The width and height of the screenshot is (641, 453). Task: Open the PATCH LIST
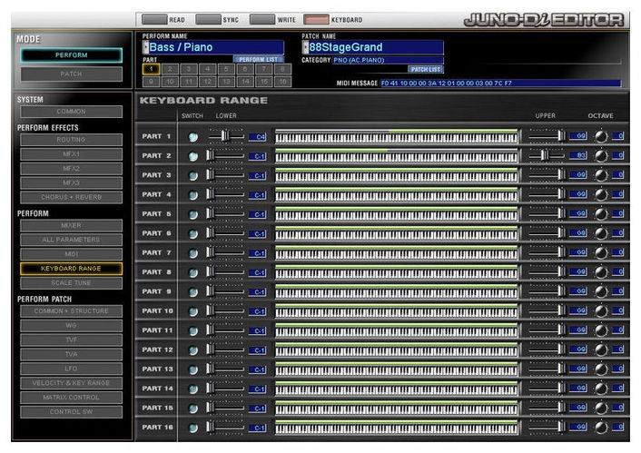pyautogui.click(x=426, y=70)
